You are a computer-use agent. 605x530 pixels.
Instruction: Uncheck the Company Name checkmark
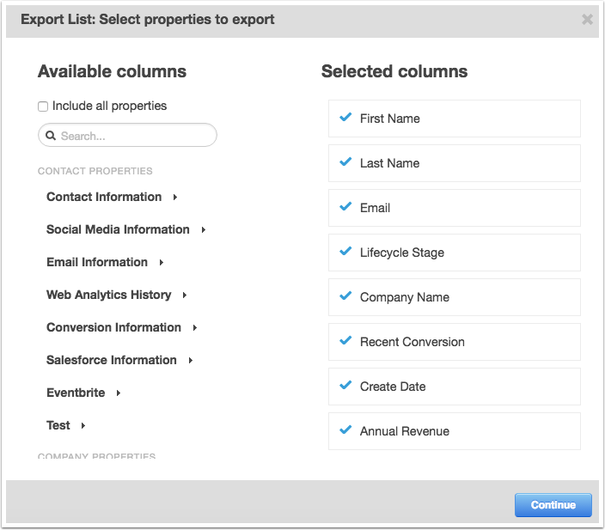pyautogui.click(x=345, y=295)
